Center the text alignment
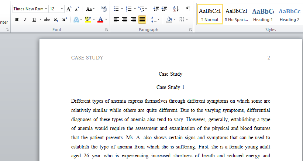Image resolution: width=303 pixels, height=161 pixels. [125, 20]
